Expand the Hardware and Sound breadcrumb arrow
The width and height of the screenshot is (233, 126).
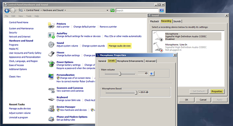coord(65,10)
